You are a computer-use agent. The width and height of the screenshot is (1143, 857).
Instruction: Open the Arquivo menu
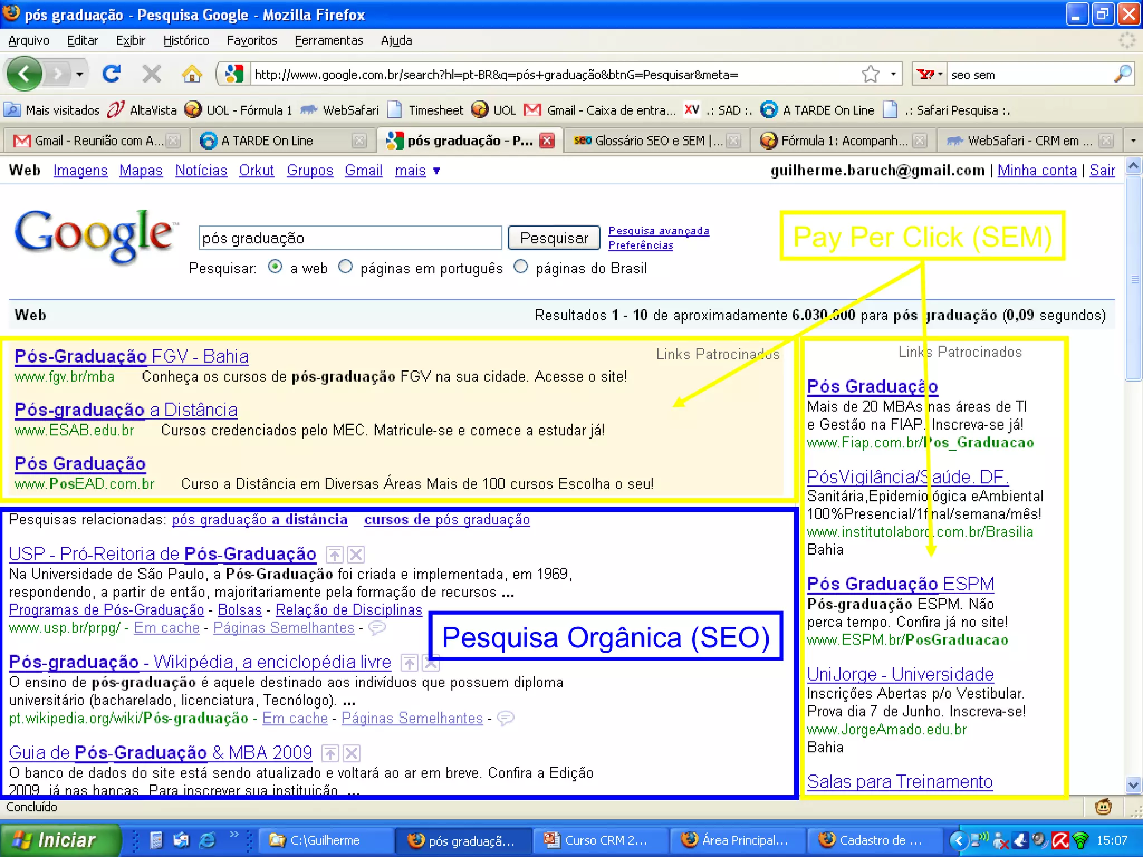[x=29, y=40]
